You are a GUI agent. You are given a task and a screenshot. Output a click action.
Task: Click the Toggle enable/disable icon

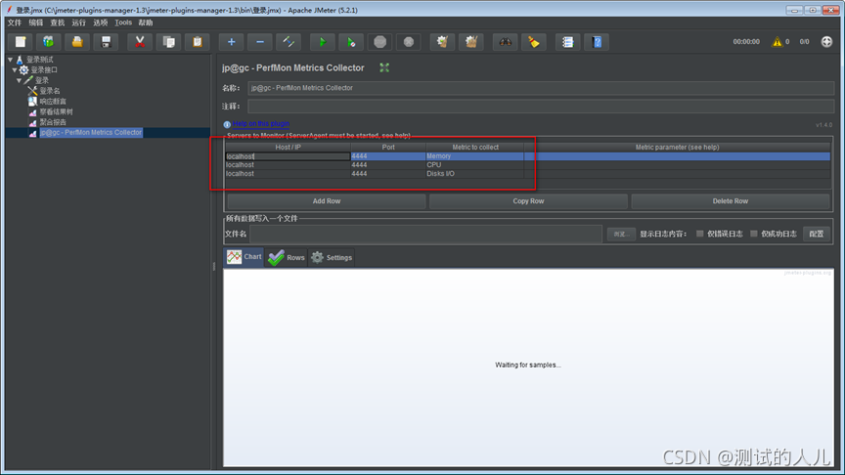[x=289, y=42]
